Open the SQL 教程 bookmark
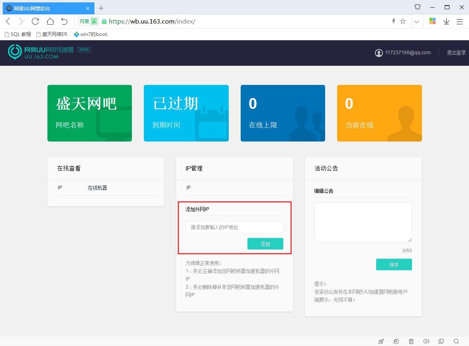The height and width of the screenshot is (346, 469). (18, 34)
